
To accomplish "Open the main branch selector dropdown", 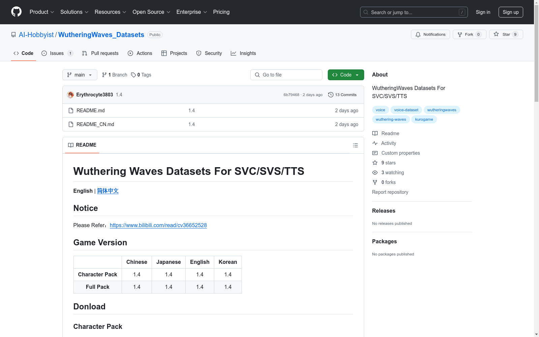I will [x=80, y=75].
